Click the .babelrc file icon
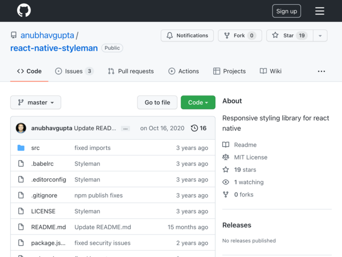This screenshot has width=342, height=257. tap(21, 164)
